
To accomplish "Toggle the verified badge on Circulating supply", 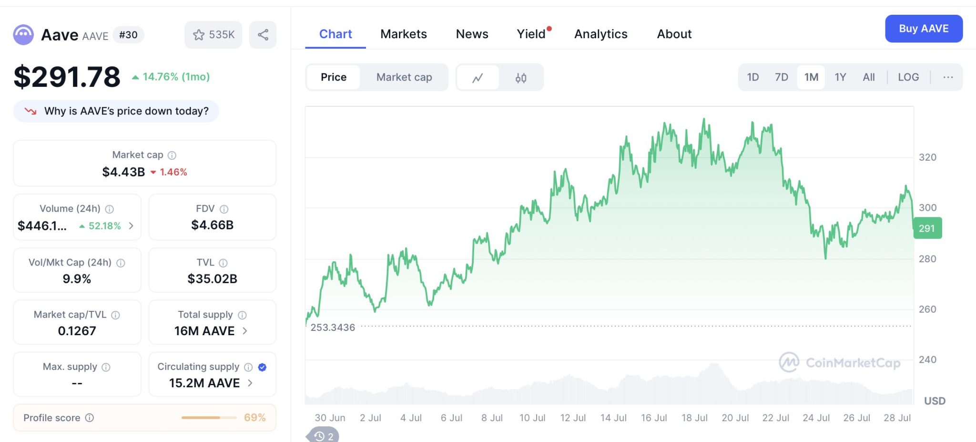I will pos(262,367).
